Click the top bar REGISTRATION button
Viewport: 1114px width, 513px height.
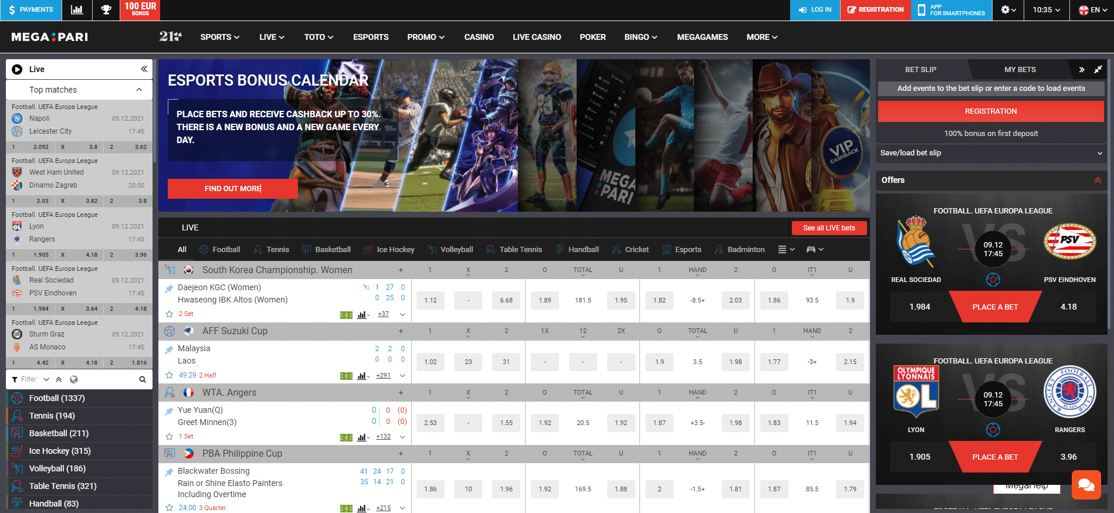[x=876, y=10]
